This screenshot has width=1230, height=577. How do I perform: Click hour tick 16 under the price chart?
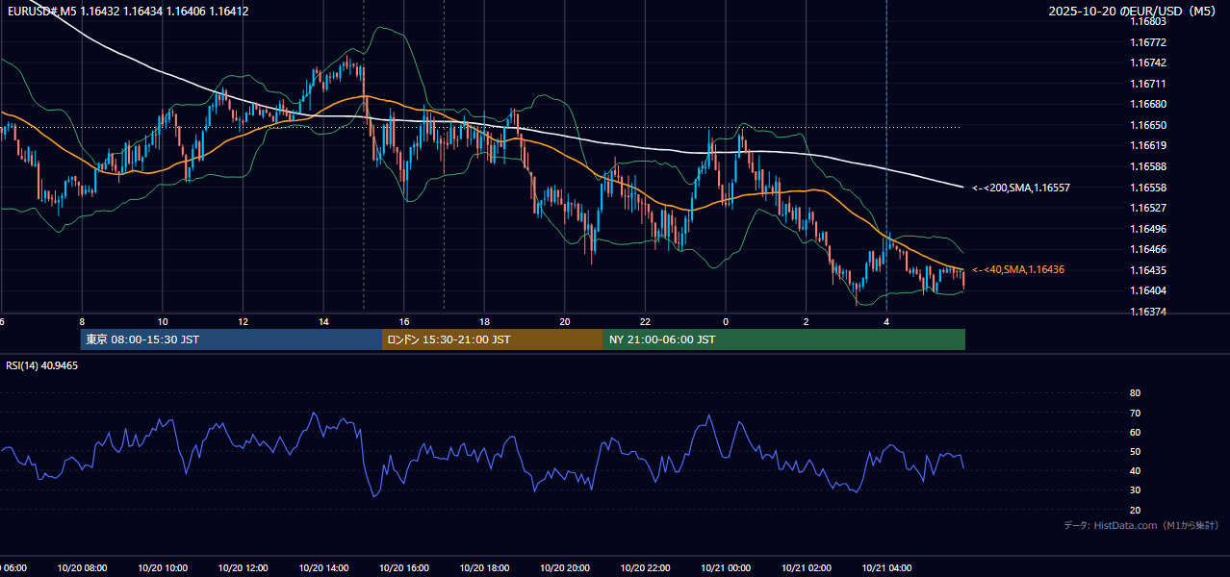404,322
